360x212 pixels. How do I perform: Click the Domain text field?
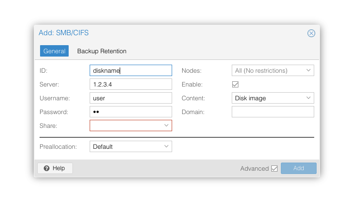coord(273,112)
